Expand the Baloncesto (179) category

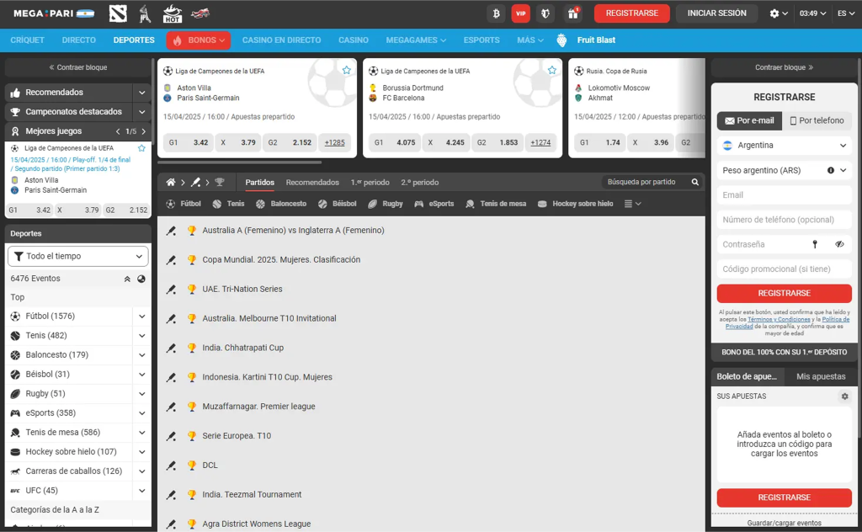pos(141,355)
